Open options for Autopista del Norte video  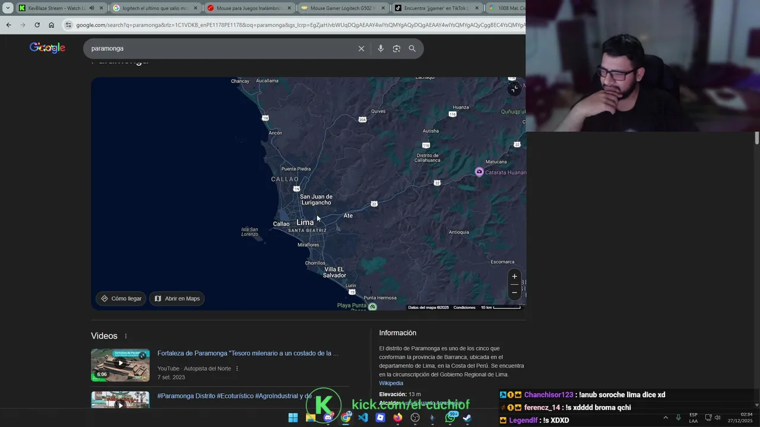(237, 368)
